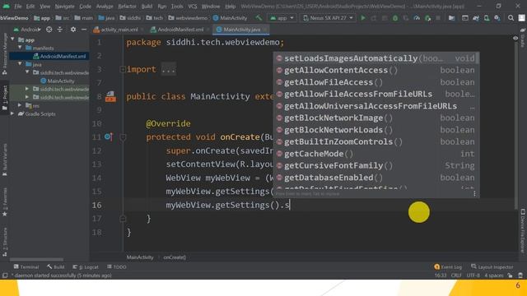Open the Build Variants side tab
This screenshot has width=527, height=296.
5,160
